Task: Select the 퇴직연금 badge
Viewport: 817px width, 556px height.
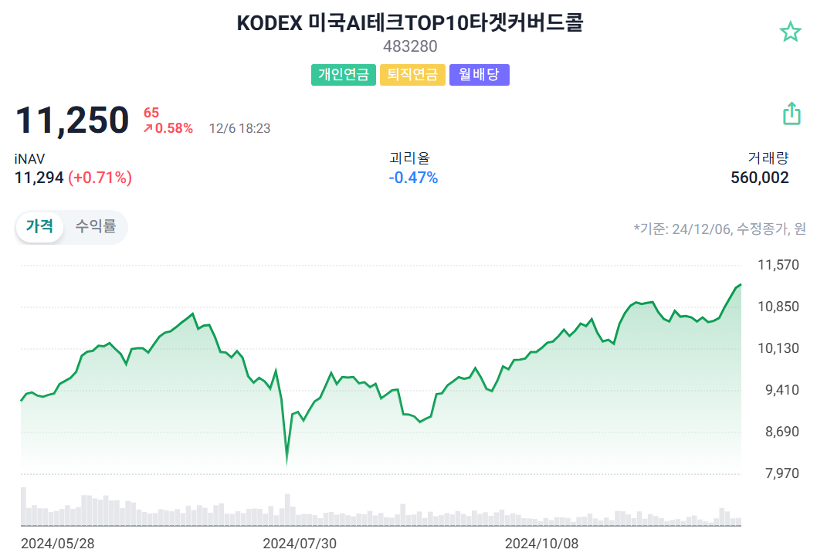Action: tap(412, 75)
